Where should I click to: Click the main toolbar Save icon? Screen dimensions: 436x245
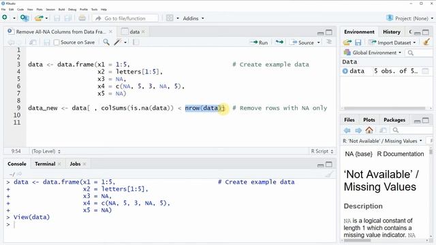[x=57, y=18]
